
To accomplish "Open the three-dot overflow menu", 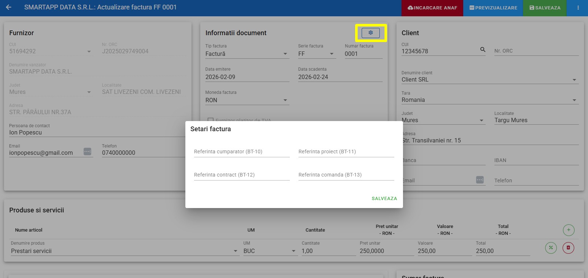I will click(x=578, y=8).
